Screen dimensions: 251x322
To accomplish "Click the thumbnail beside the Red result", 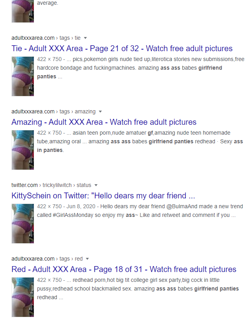I will [x=23, y=297].
